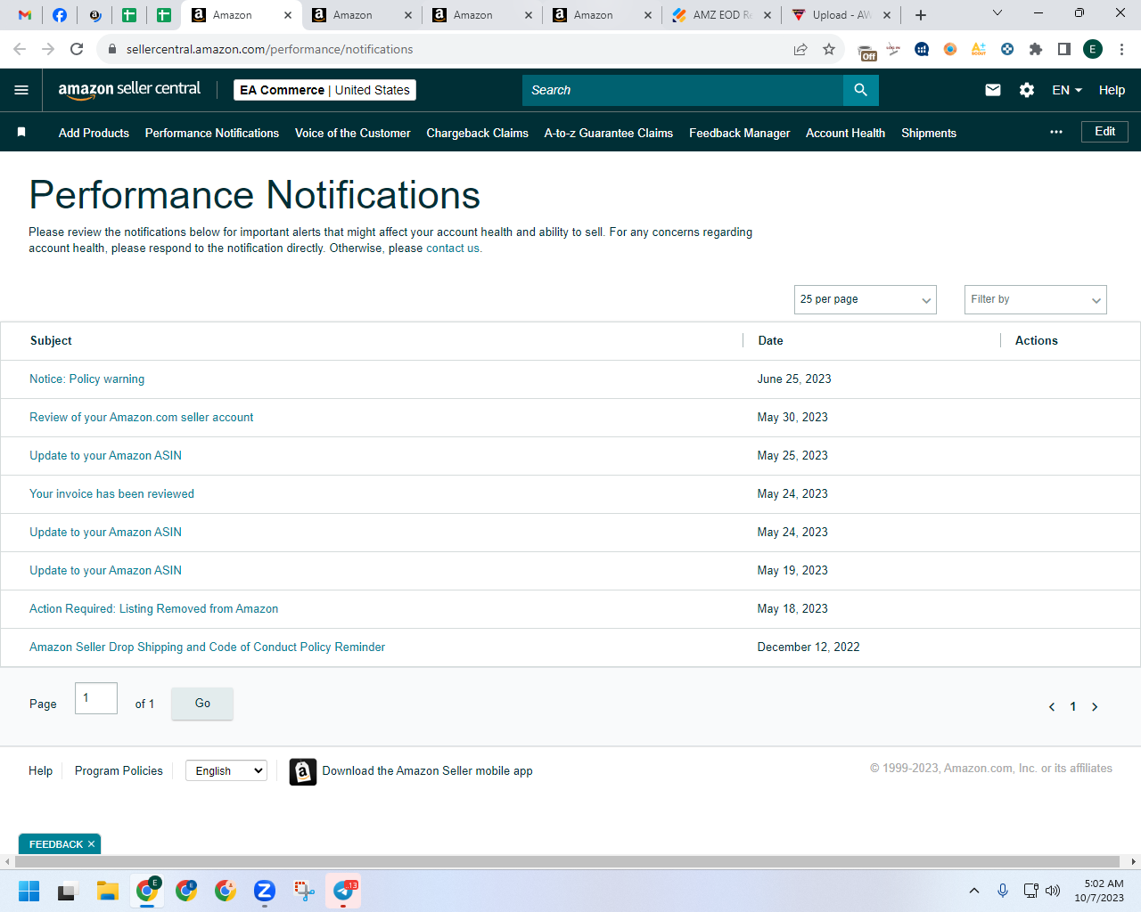The width and height of the screenshot is (1141, 912).
Task: Open the A+ Scout extension icon
Action: tap(979, 49)
